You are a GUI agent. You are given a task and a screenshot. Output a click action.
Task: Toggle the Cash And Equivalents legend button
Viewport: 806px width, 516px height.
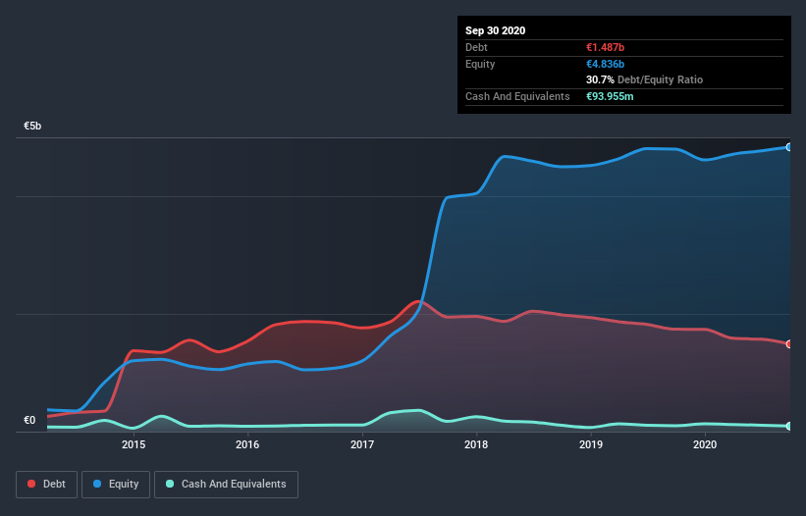point(226,485)
